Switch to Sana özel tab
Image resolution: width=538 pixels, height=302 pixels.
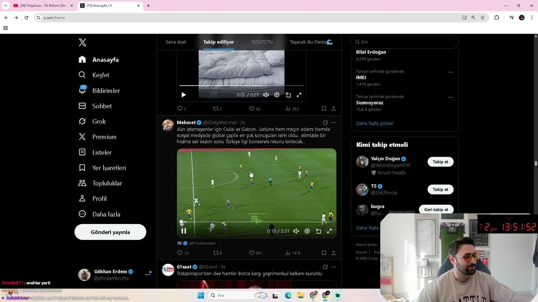176,42
